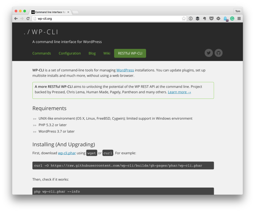Open the Wiki navigation link
This screenshot has width=255, height=212.
(107, 53)
